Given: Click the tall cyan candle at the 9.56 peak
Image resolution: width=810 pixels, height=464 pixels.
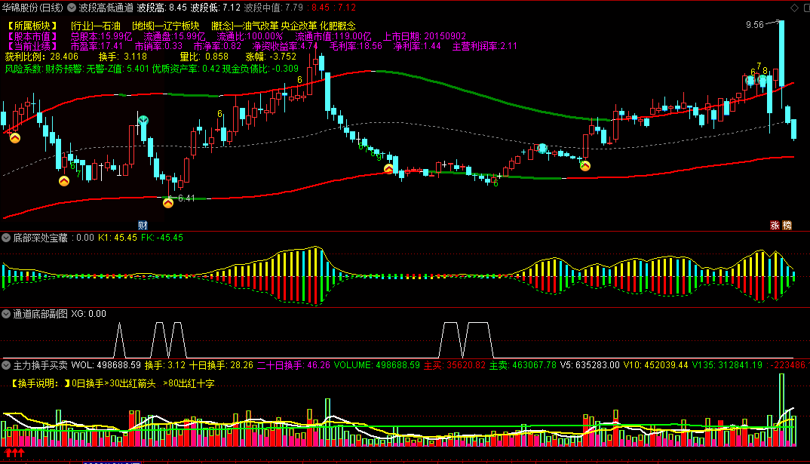Looking at the screenshot, I should (x=781, y=54).
